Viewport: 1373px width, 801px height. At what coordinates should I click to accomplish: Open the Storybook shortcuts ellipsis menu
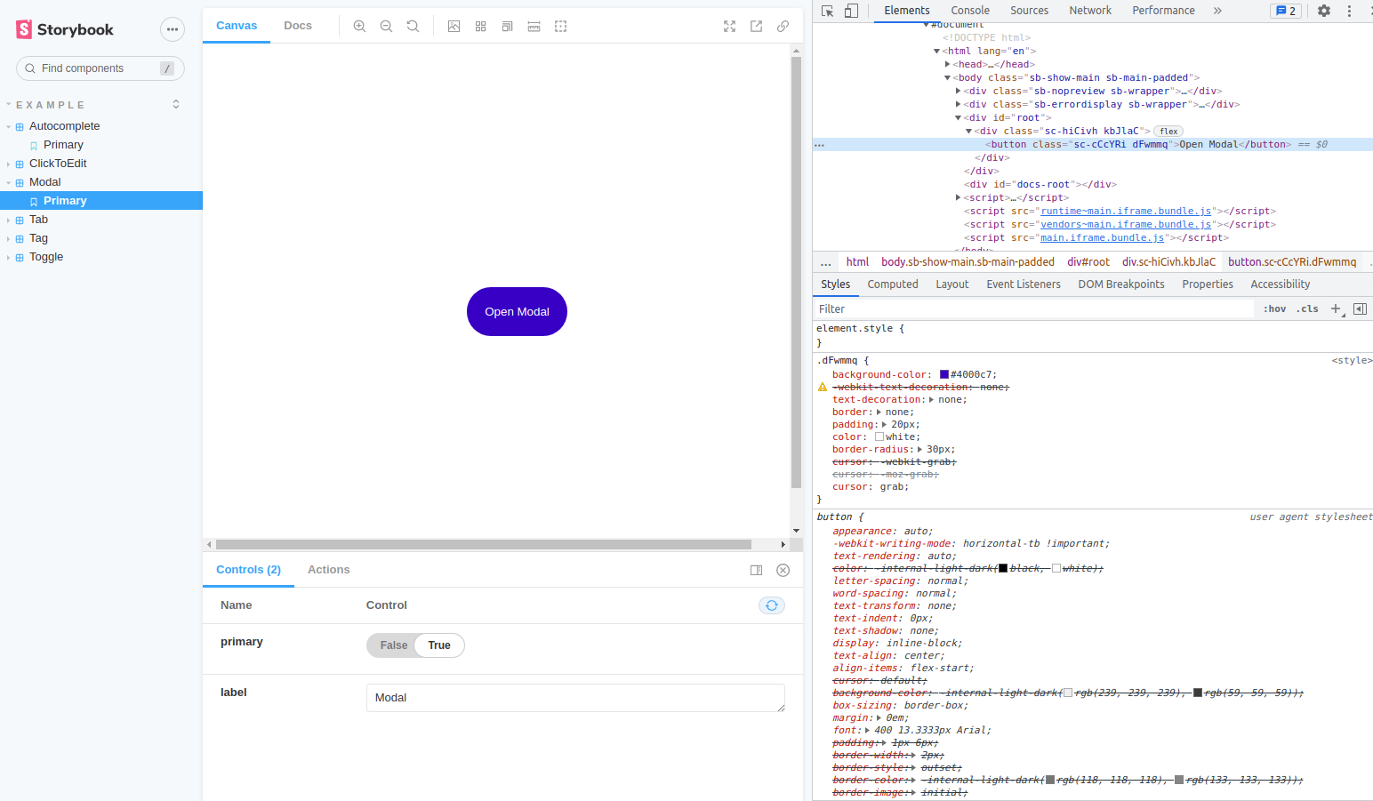(x=173, y=29)
